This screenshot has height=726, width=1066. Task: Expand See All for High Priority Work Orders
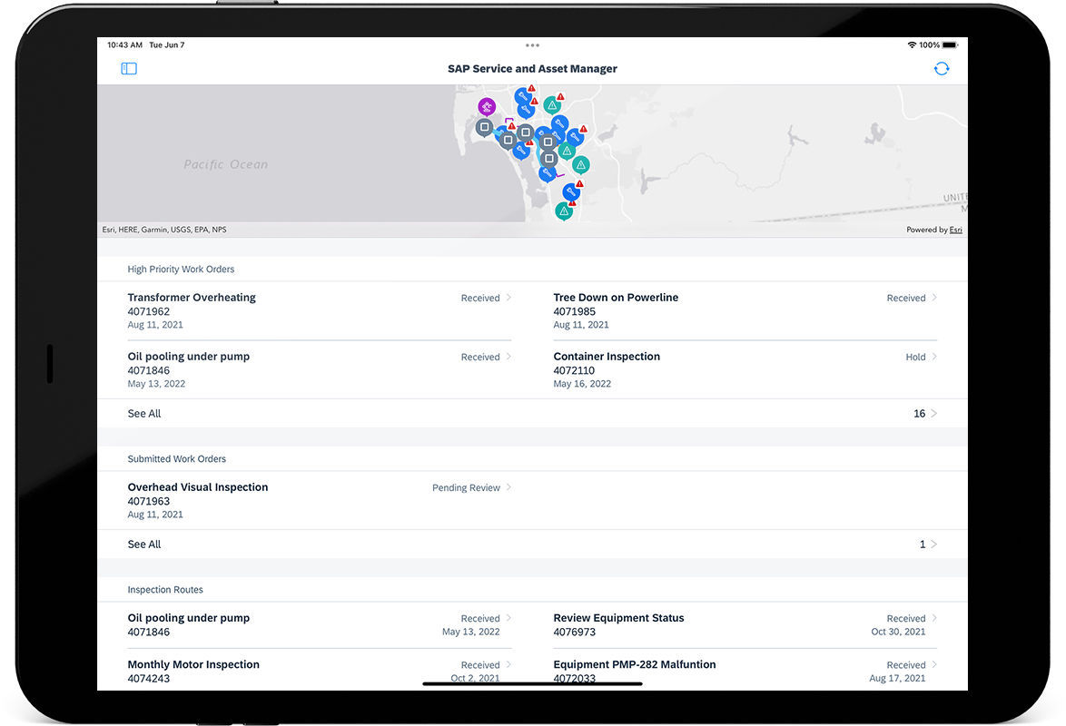tap(143, 413)
